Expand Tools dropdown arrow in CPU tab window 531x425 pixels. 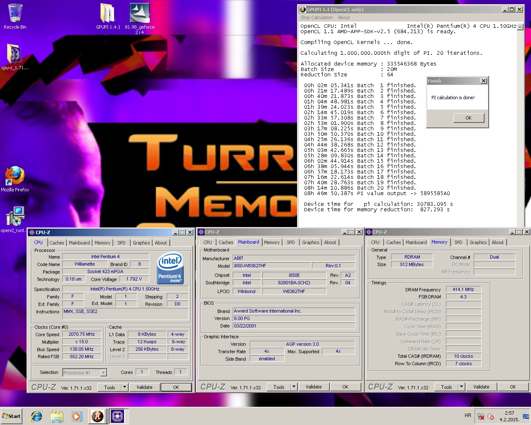click(x=124, y=387)
